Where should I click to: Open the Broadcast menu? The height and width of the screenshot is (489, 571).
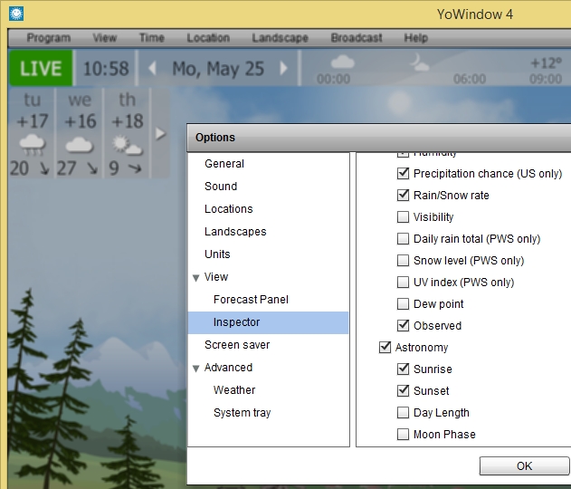click(x=357, y=38)
